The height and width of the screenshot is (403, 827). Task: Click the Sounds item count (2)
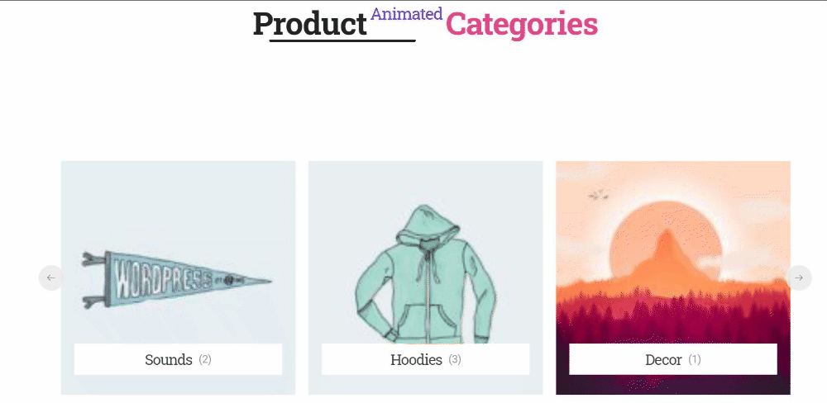pyautogui.click(x=205, y=360)
